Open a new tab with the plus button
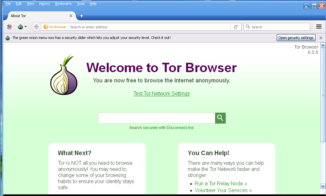This screenshot has width=326, height=196. [82, 16]
